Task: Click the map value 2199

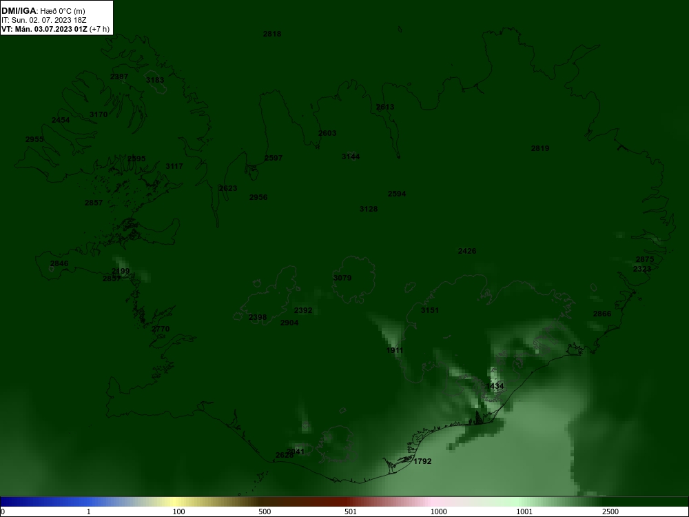Action: coord(121,271)
